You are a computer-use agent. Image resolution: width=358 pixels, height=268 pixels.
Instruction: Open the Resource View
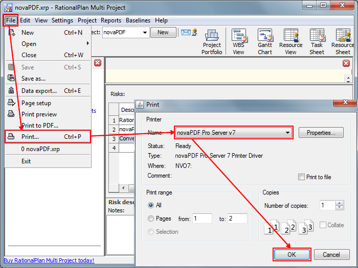(x=290, y=42)
